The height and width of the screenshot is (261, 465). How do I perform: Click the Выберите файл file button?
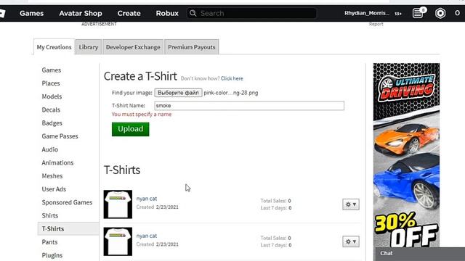pyautogui.click(x=178, y=93)
